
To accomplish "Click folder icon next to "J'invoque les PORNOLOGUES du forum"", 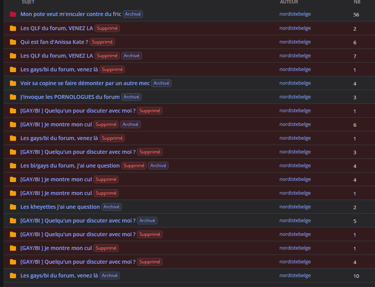I will [13, 97].
